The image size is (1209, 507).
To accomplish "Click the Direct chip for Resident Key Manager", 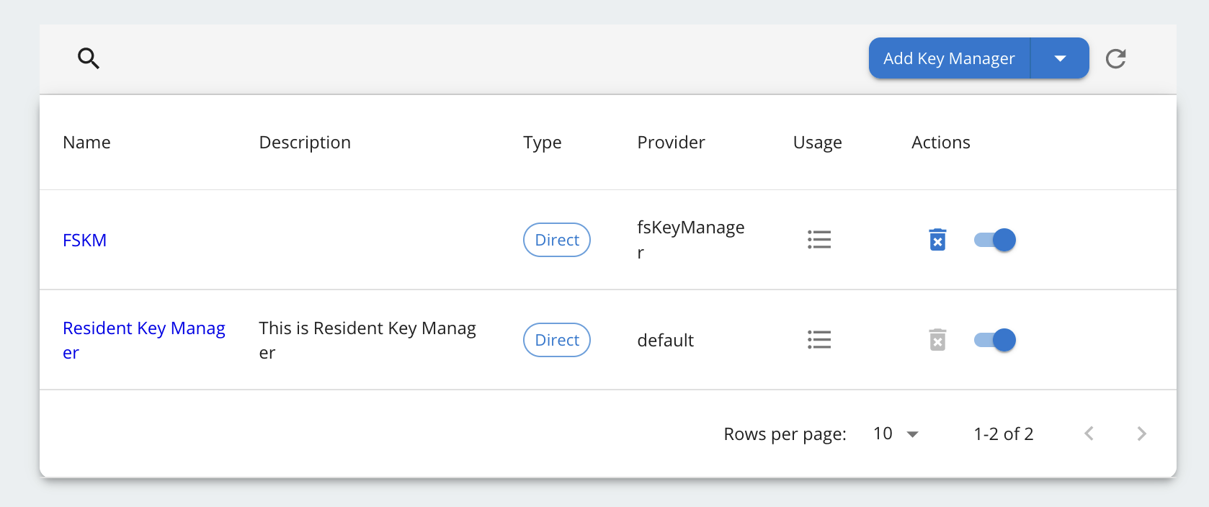I will click(557, 340).
